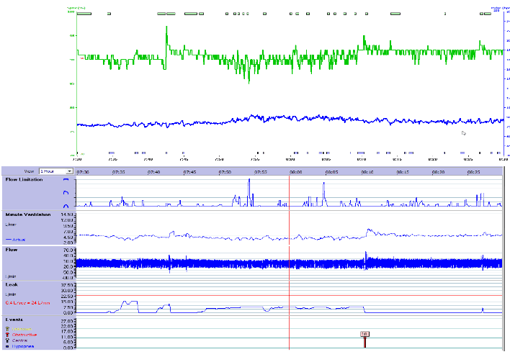
Task: Select the Unknown event legend icon
Action: coord(7,328)
